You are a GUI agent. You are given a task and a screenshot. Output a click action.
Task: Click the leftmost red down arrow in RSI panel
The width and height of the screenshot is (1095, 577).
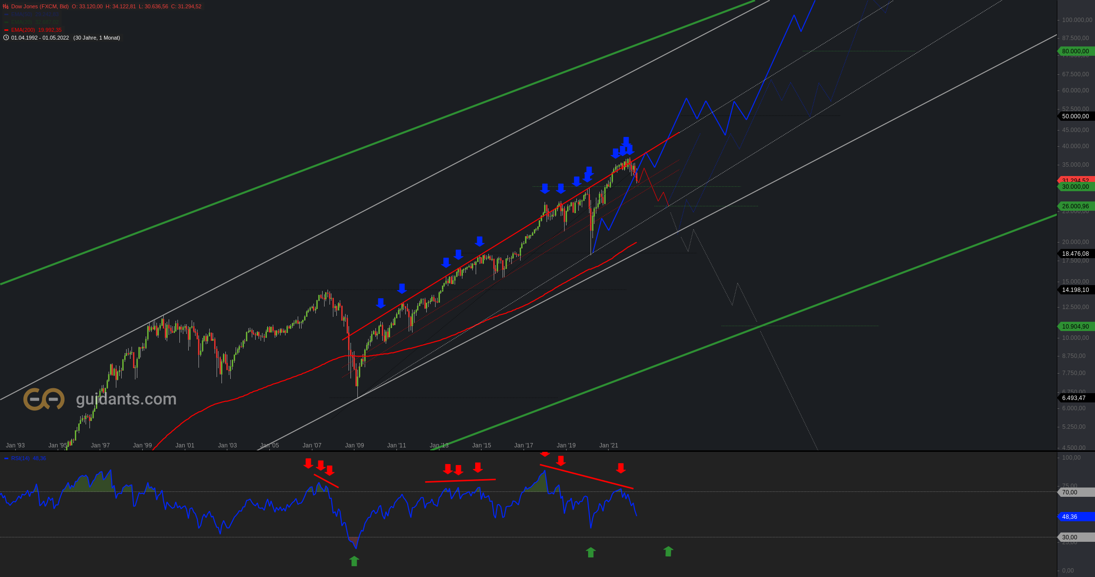(x=308, y=463)
